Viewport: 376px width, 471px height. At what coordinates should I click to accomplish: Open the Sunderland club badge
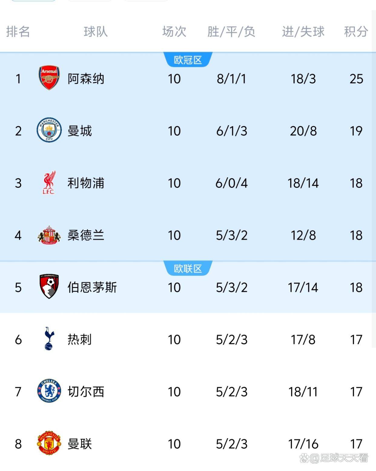coord(49,235)
